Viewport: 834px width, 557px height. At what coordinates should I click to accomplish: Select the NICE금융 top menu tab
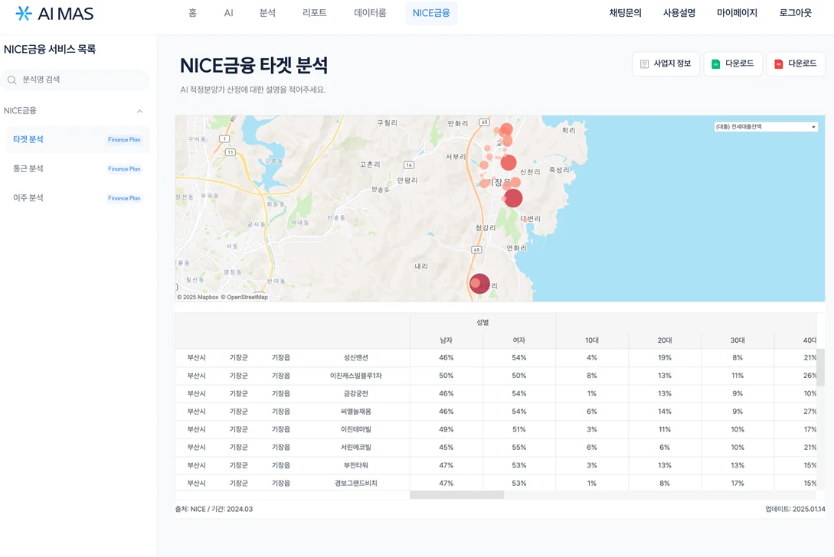(431, 13)
